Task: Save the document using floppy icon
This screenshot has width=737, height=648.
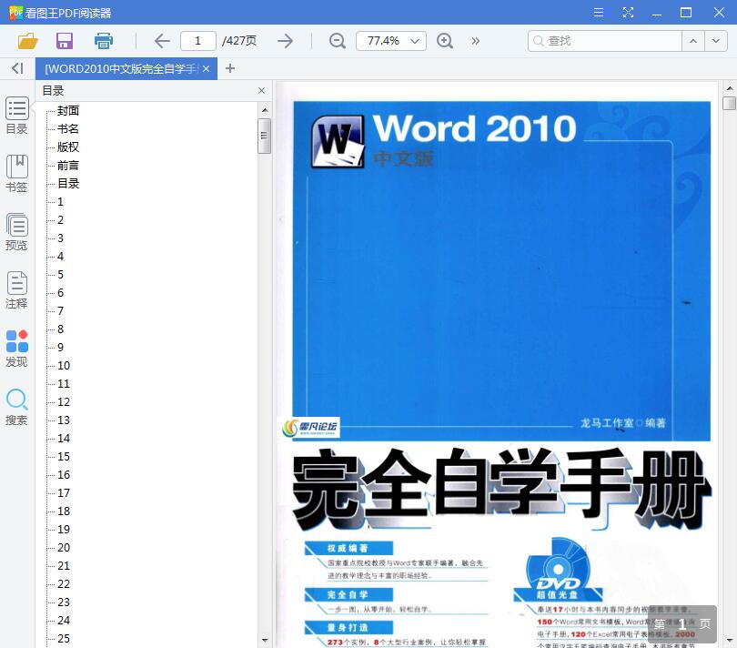Action: pos(65,41)
